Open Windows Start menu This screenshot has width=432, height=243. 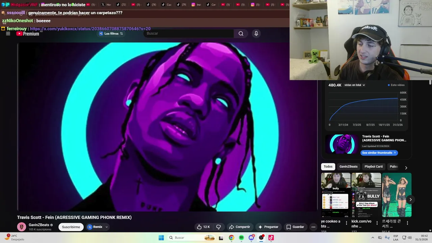(x=161, y=238)
